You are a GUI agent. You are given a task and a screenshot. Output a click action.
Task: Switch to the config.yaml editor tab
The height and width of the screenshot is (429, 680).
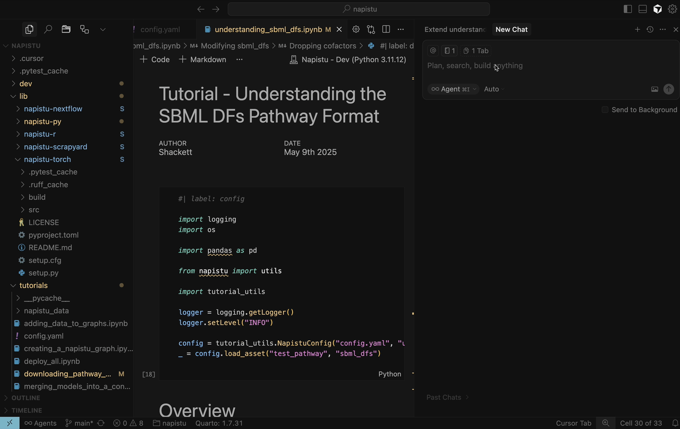coord(160,29)
